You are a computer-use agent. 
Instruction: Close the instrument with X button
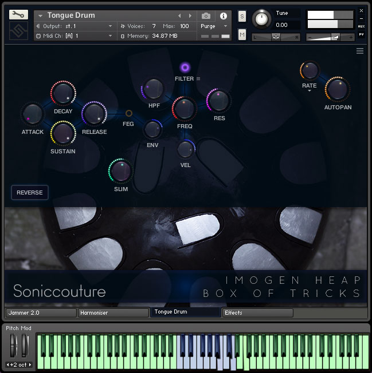[361, 11]
